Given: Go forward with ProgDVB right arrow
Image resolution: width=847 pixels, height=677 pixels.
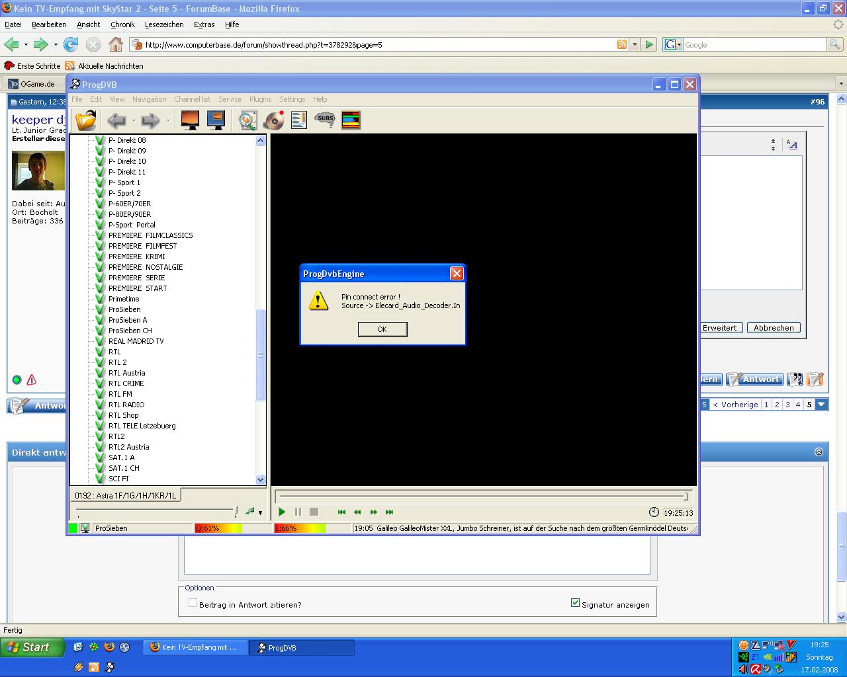Looking at the screenshot, I should click(151, 120).
